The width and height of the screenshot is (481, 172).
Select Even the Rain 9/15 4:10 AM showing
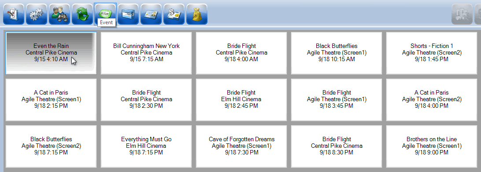coord(51,53)
